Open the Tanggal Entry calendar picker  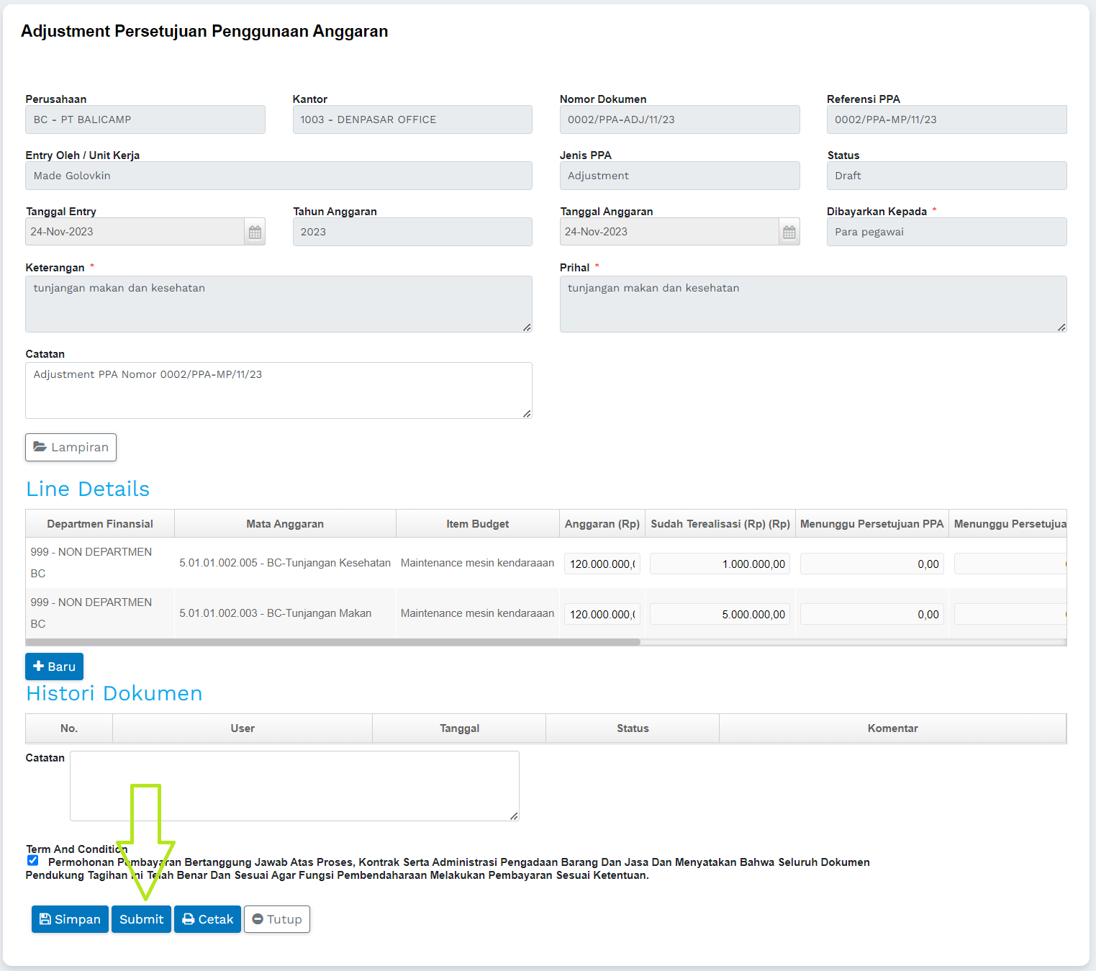(x=255, y=232)
